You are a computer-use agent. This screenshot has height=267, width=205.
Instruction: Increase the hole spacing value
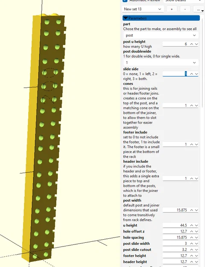click(x=192, y=237)
